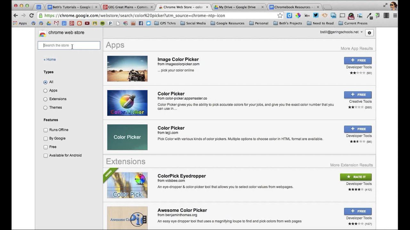Open the Google Calendar 21 bookmark
This screenshot has height=230, width=410.
[64, 23]
